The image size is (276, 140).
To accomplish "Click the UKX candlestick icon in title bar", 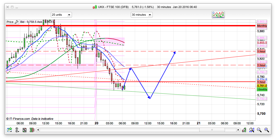I will [x=95, y=7].
